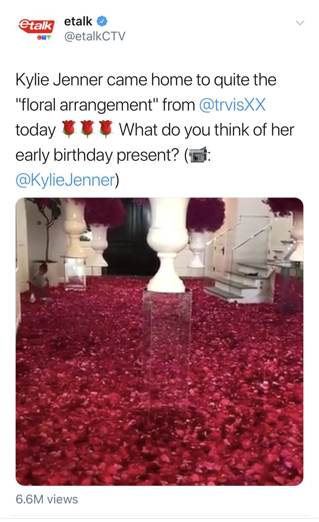The width and height of the screenshot is (319, 522).
Task: Click the middle rose emoji
Action: 87,130
